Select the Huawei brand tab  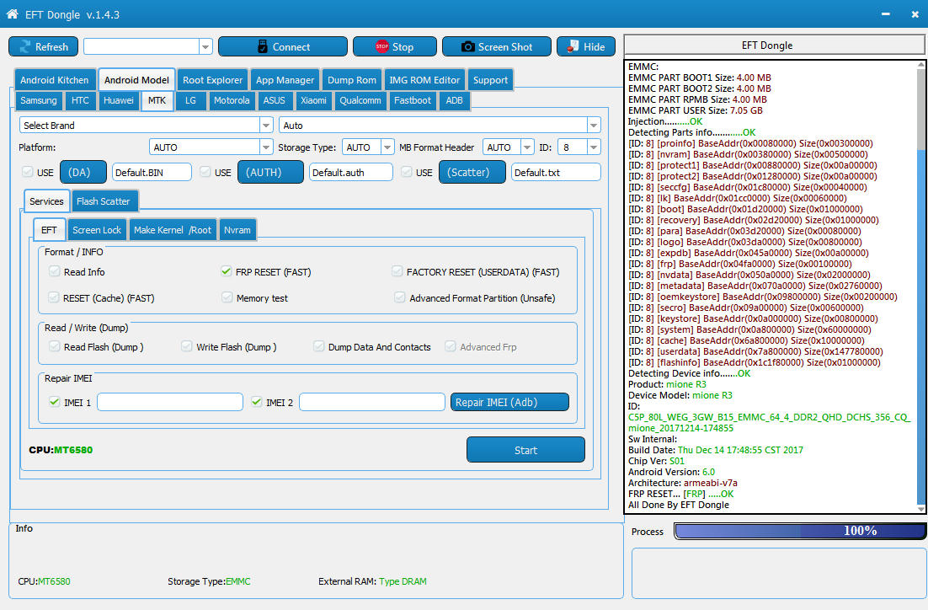coord(119,100)
